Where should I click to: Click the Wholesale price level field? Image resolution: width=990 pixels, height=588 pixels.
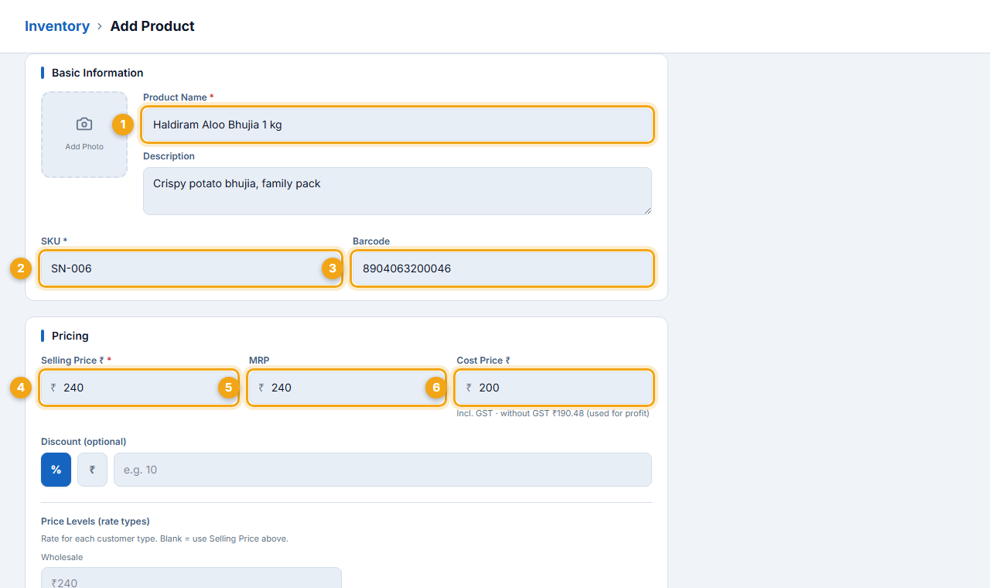tap(191, 578)
